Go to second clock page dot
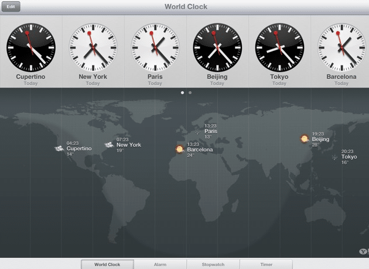 (190, 93)
